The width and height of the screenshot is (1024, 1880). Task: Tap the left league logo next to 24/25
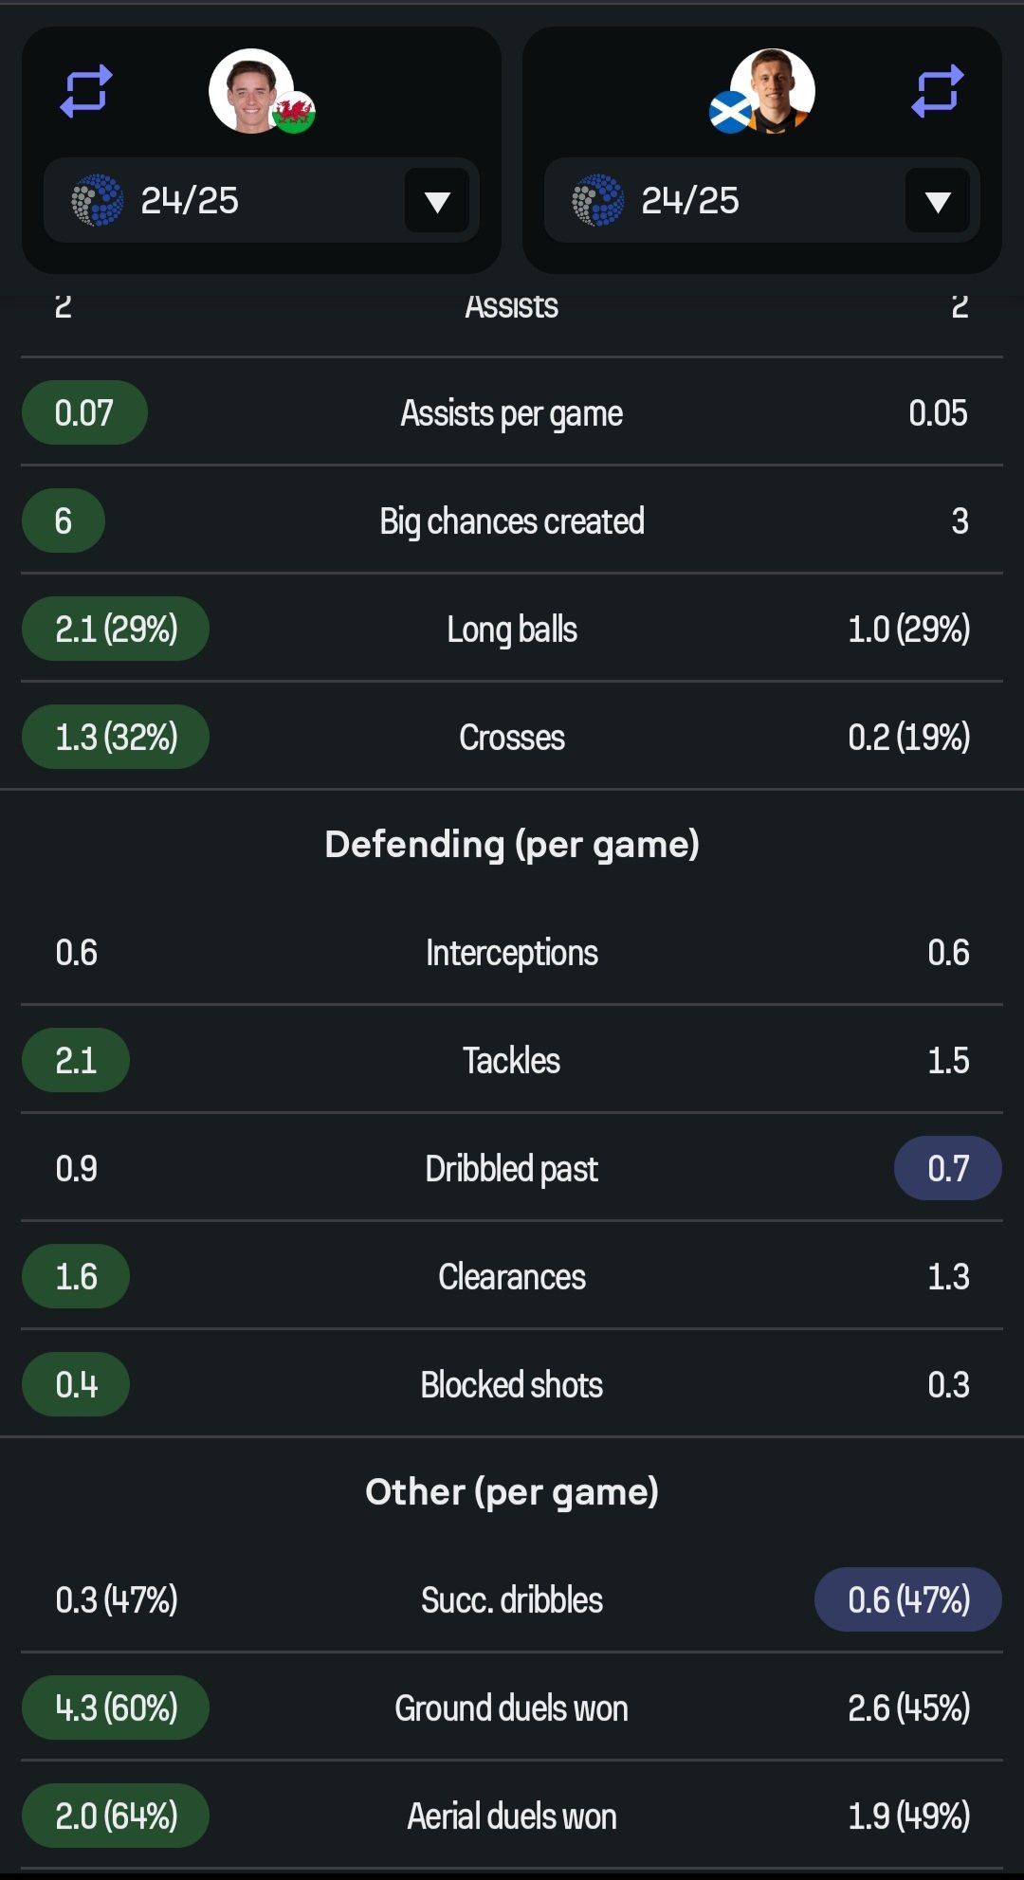pyautogui.click(x=98, y=200)
